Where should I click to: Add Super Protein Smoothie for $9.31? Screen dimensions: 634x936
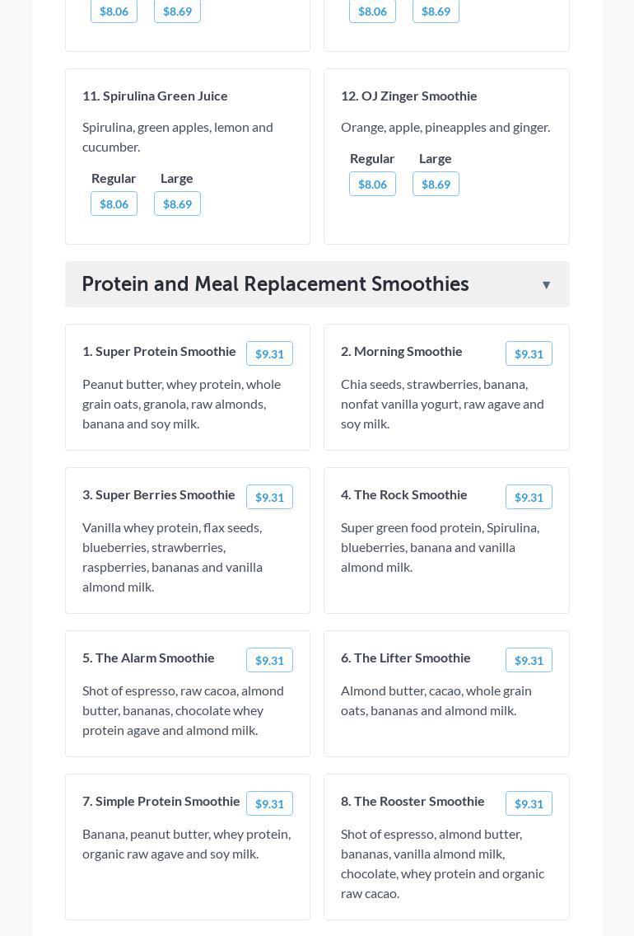click(x=269, y=353)
